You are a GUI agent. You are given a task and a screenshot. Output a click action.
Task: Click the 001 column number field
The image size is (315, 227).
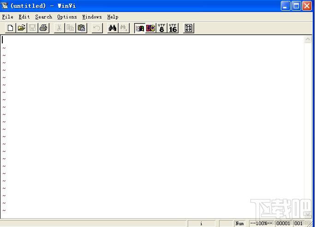click(298, 223)
